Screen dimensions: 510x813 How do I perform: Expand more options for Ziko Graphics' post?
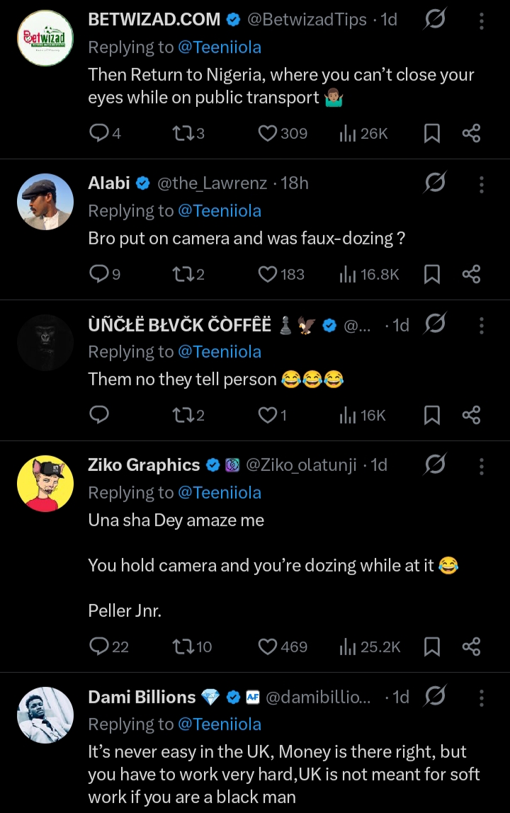point(482,465)
